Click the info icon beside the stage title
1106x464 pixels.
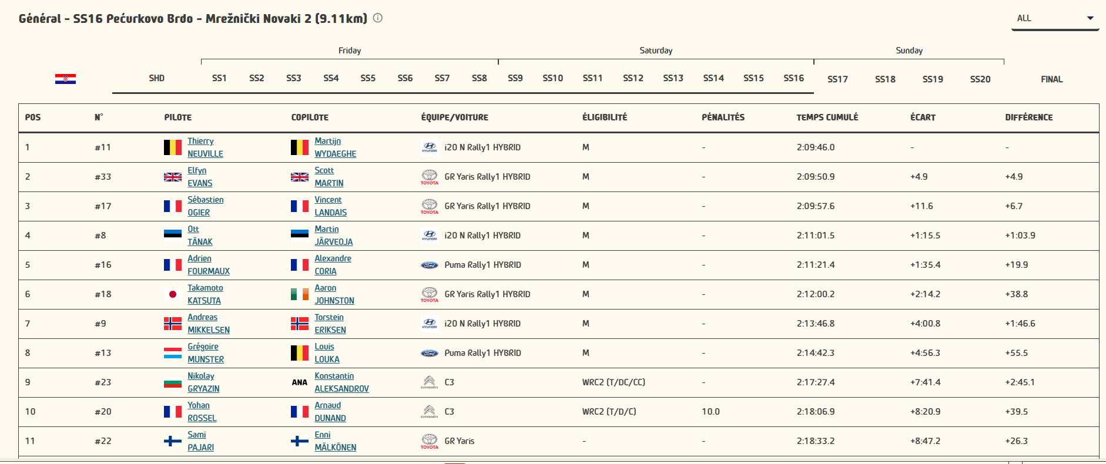pyautogui.click(x=378, y=18)
